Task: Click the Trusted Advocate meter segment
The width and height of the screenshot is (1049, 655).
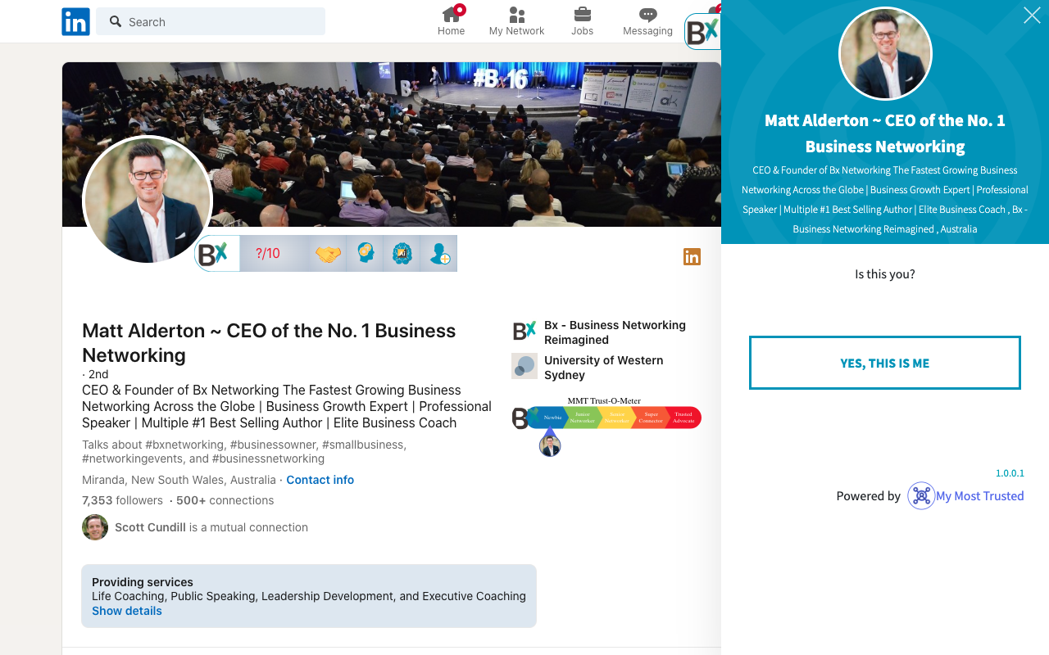Action: pos(684,418)
